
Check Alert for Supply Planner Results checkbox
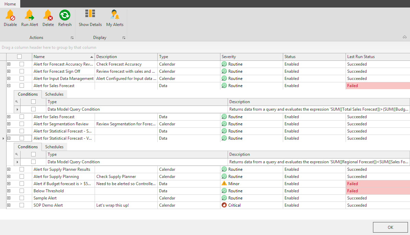coord(22,169)
